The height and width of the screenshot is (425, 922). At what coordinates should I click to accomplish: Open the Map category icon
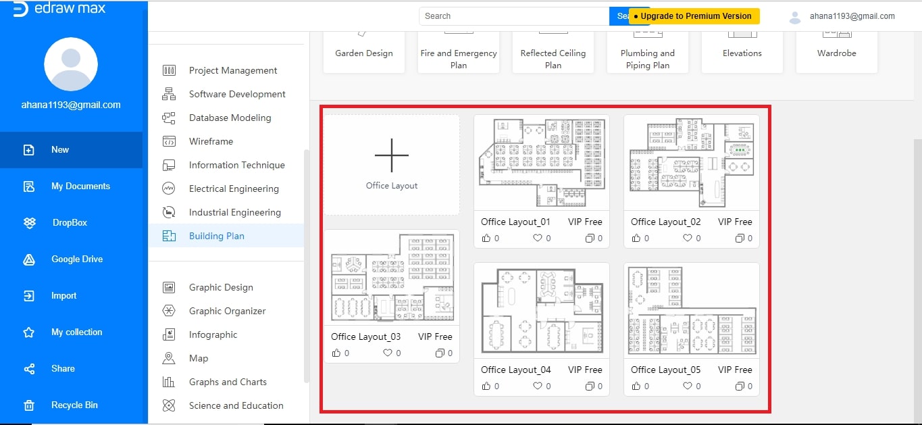pos(168,358)
